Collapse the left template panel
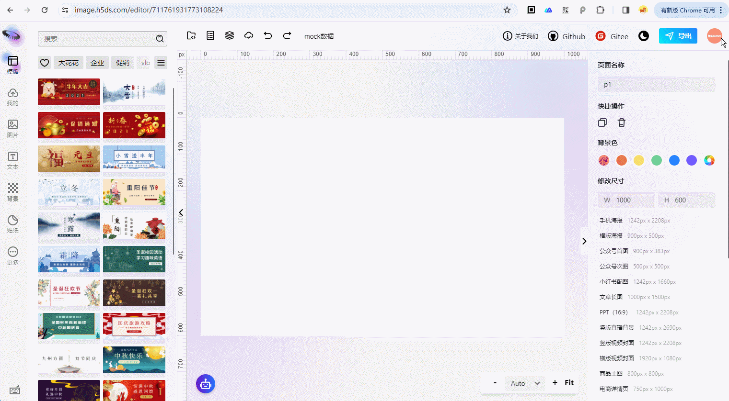Image resolution: width=729 pixels, height=401 pixels. (181, 212)
